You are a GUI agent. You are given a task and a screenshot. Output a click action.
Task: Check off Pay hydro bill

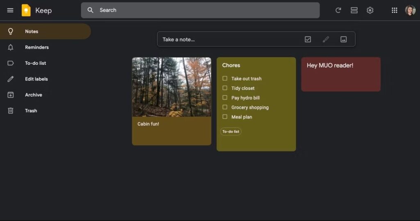pos(225,98)
